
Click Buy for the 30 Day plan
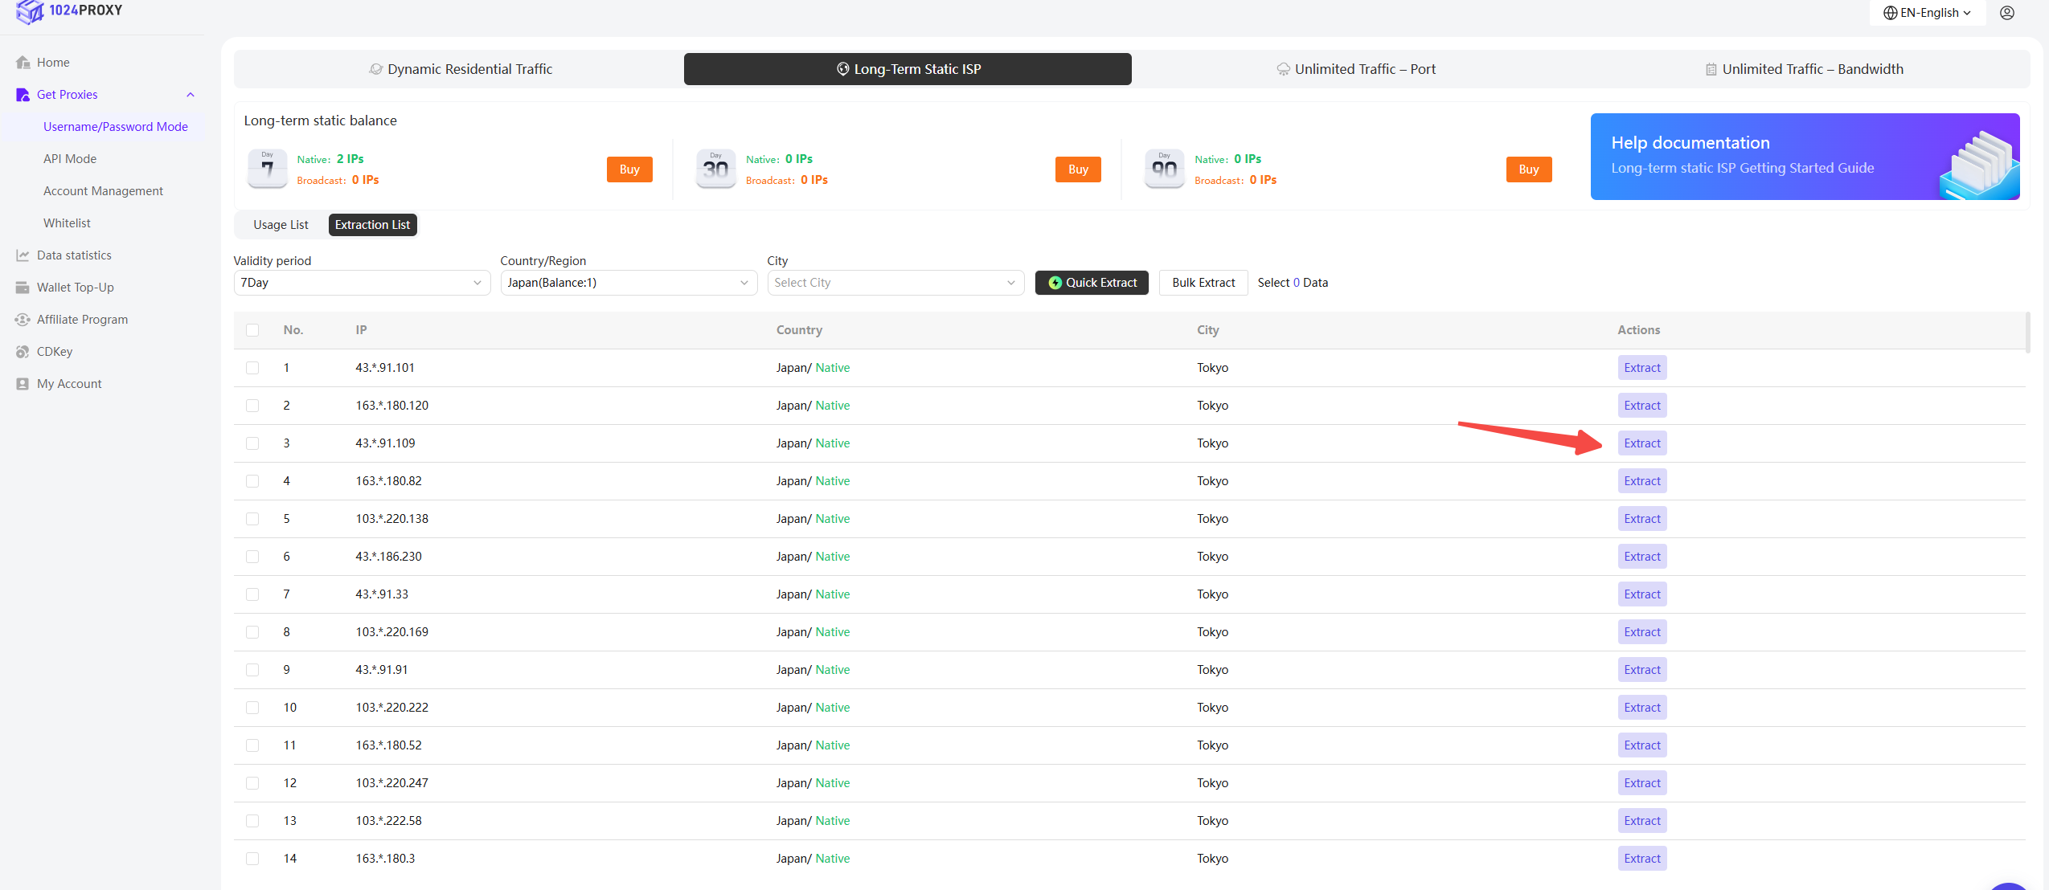1077,169
